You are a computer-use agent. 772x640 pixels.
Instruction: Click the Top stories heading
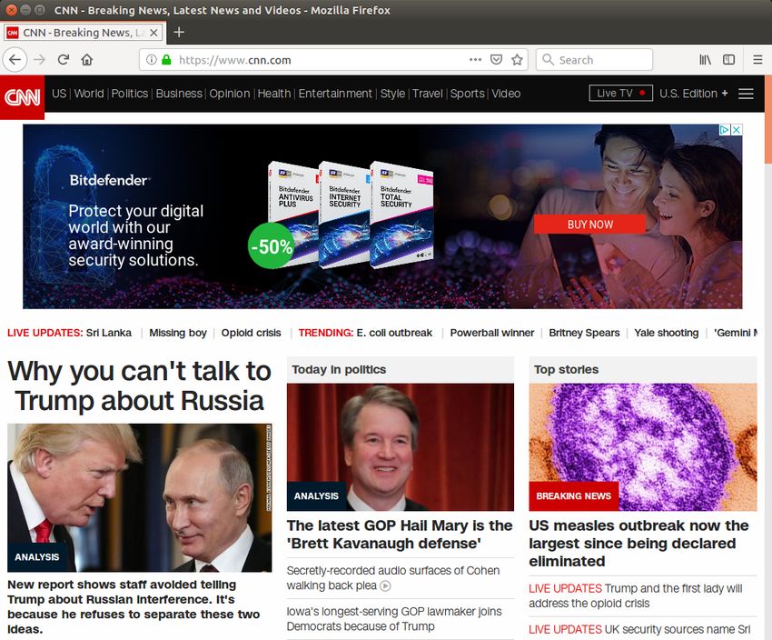(x=566, y=369)
